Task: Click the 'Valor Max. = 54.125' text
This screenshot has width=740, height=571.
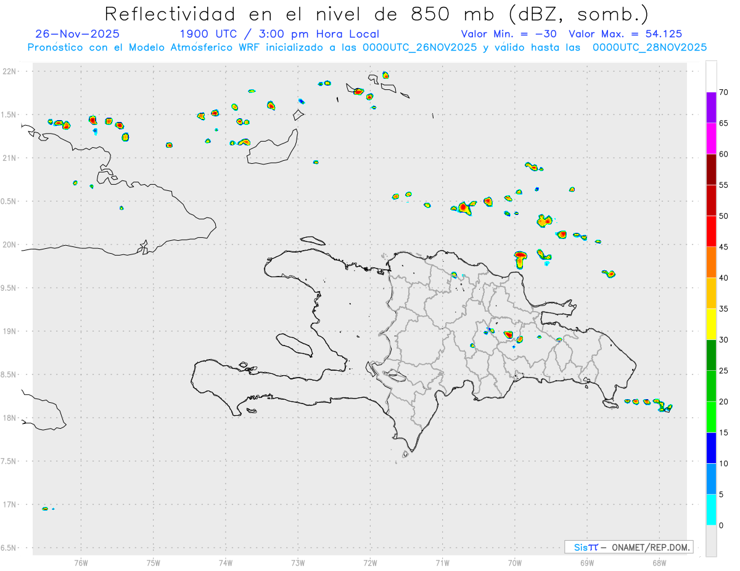Action: 625,34
